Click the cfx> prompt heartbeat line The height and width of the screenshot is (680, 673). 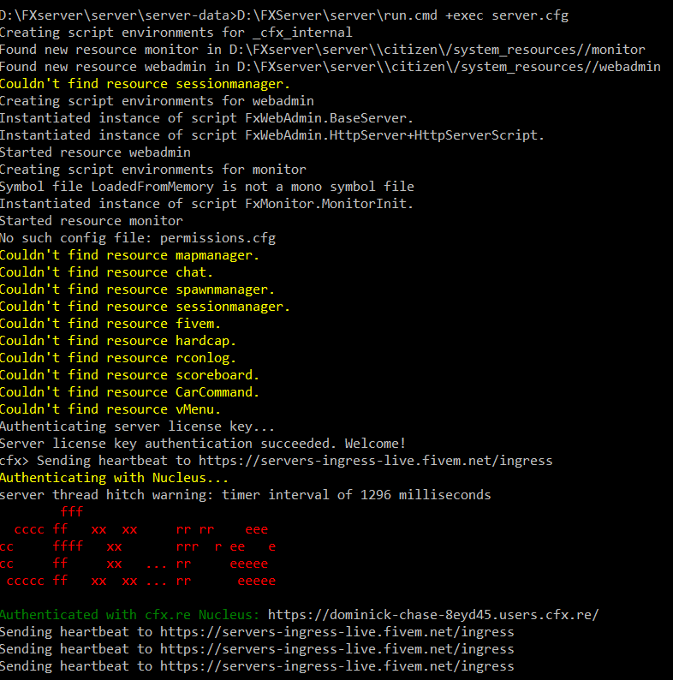[277, 461]
